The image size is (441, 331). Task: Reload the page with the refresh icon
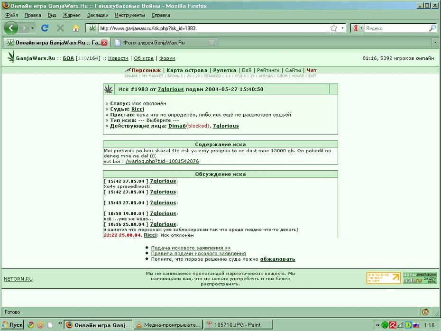pyautogui.click(x=45, y=28)
